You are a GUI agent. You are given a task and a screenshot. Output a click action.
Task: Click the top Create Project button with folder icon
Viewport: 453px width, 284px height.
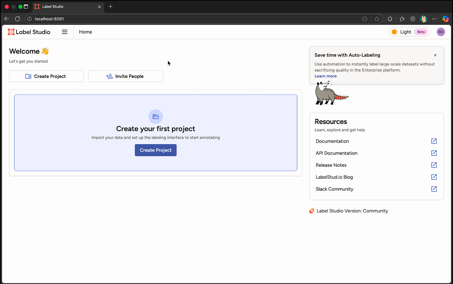coord(46,76)
